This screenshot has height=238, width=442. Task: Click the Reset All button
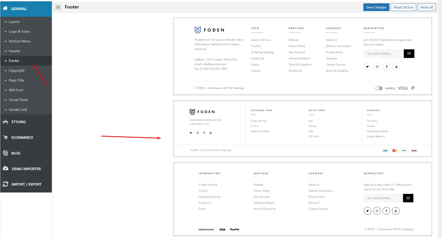coord(427,7)
